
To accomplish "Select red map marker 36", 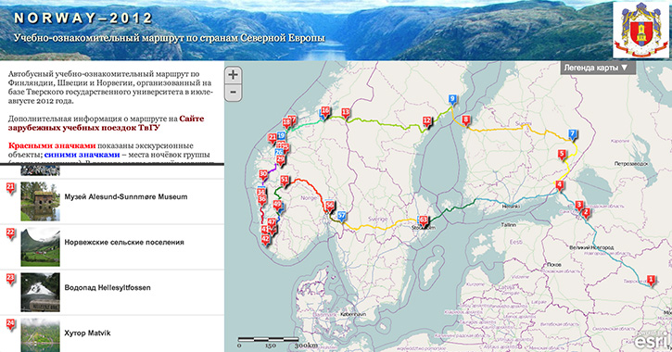I will pos(262,200).
